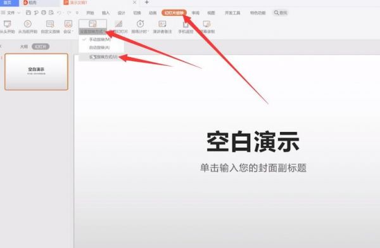Viewport: 380px width, 248px height.
Task: Expand the quick access toolbar customize arrow
Action: [77, 13]
